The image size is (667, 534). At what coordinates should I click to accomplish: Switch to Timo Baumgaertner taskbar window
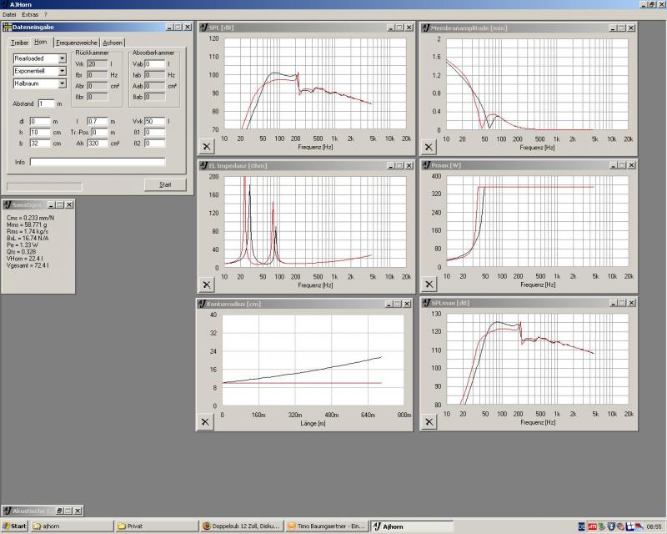pyautogui.click(x=326, y=526)
